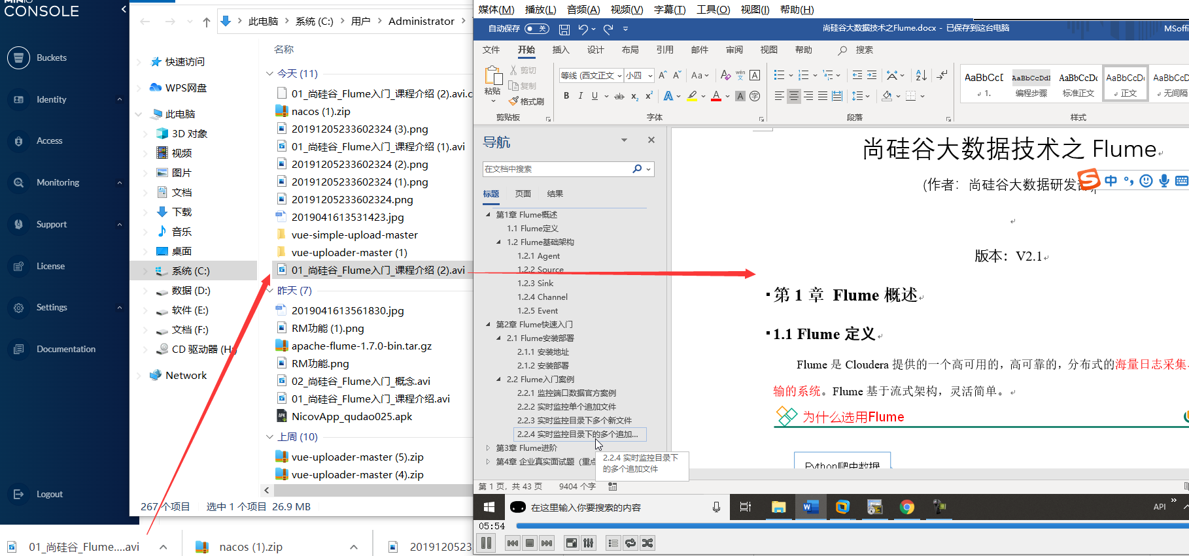Screen dimensions: 1189x556
Task: Open the 设计 (Design) ribbon tab
Action: [595, 50]
